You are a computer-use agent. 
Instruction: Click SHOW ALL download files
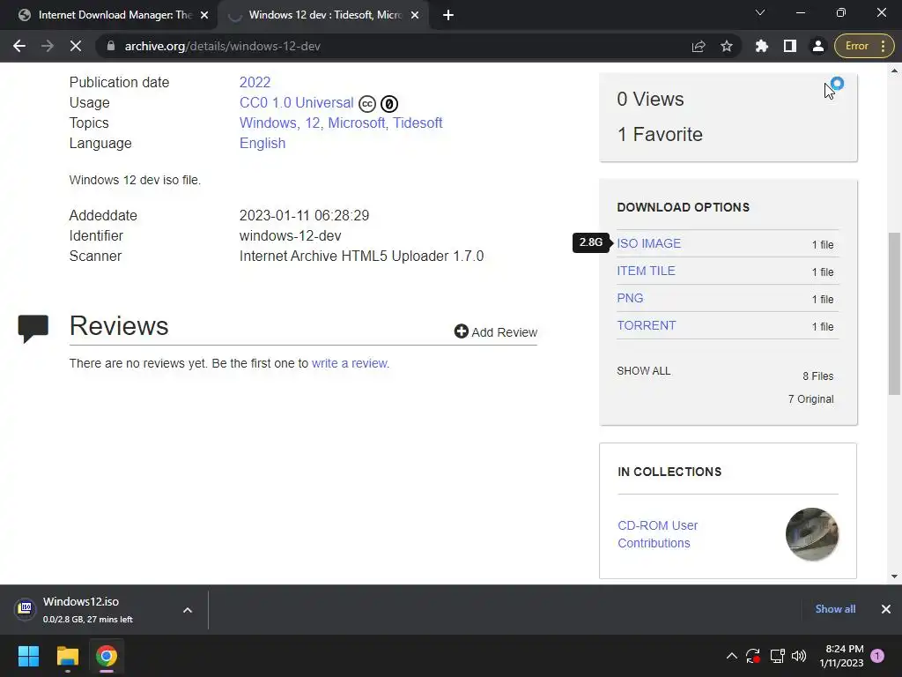tap(644, 371)
